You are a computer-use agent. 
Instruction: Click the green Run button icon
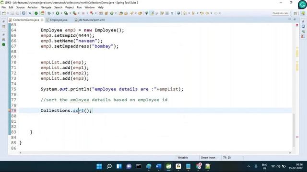58,13
